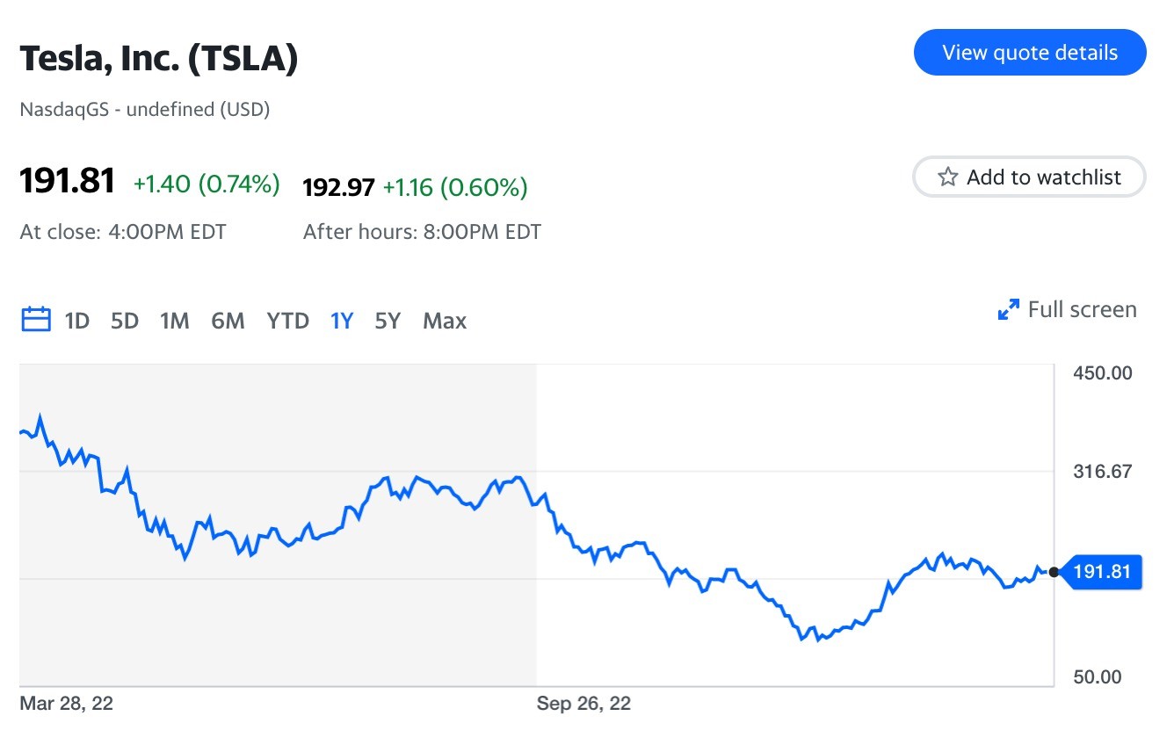Image resolution: width=1174 pixels, height=752 pixels.
Task: Switch chart to 6M range
Action: tap(228, 321)
